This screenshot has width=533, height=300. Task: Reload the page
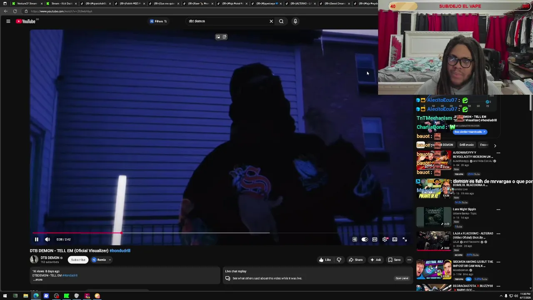coord(15,11)
